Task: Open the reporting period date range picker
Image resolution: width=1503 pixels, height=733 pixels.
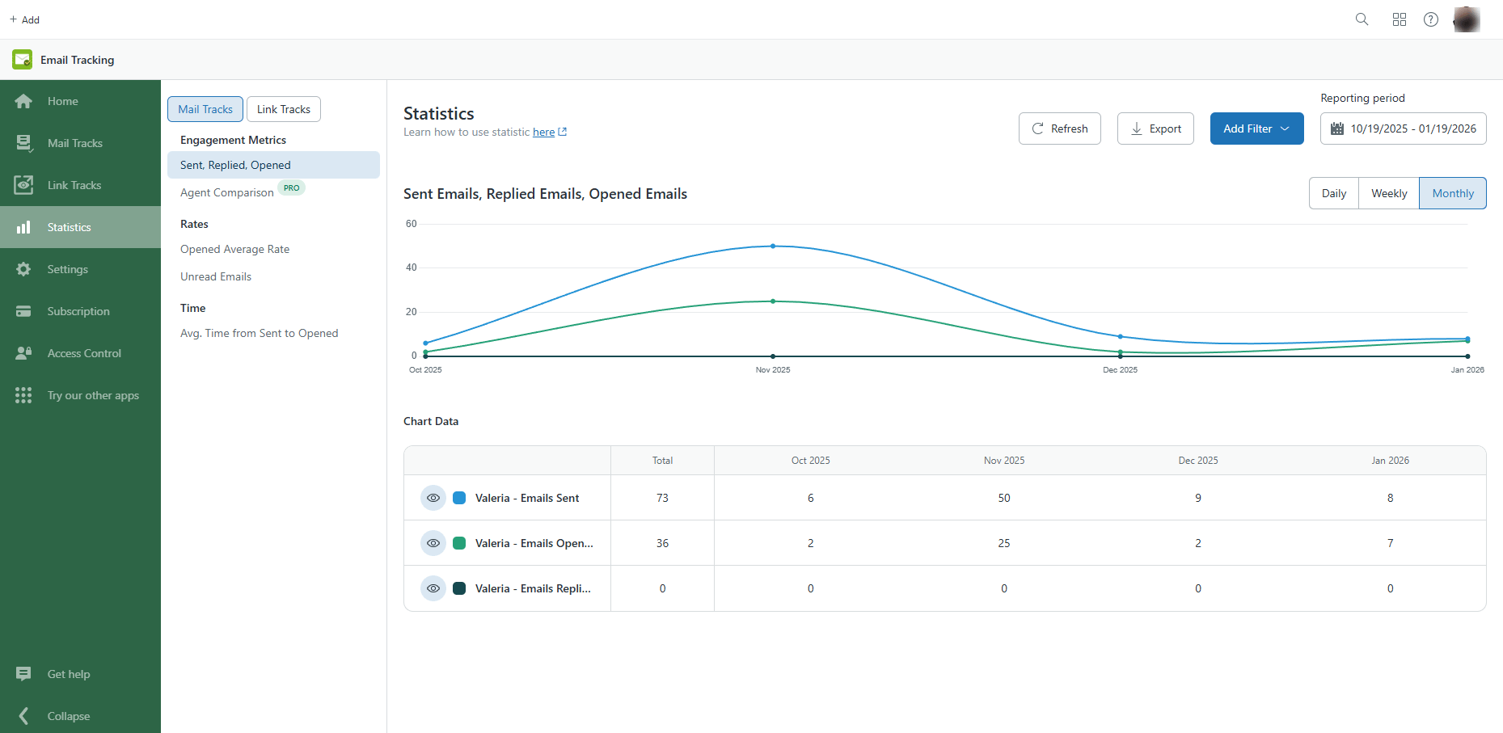Action: 1403,128
